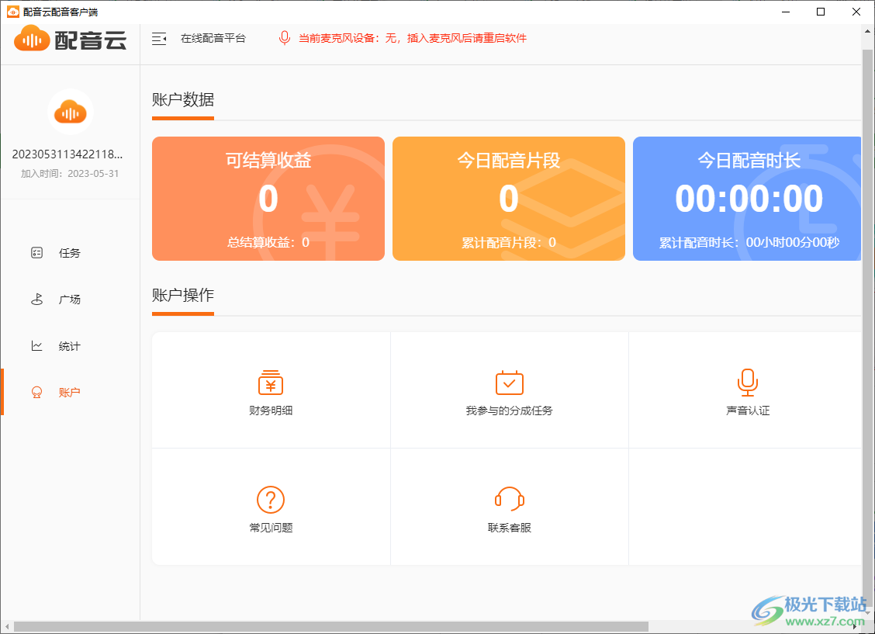
Task: Click the hamburger list icon near top
Action: click(x=159, y=37)
